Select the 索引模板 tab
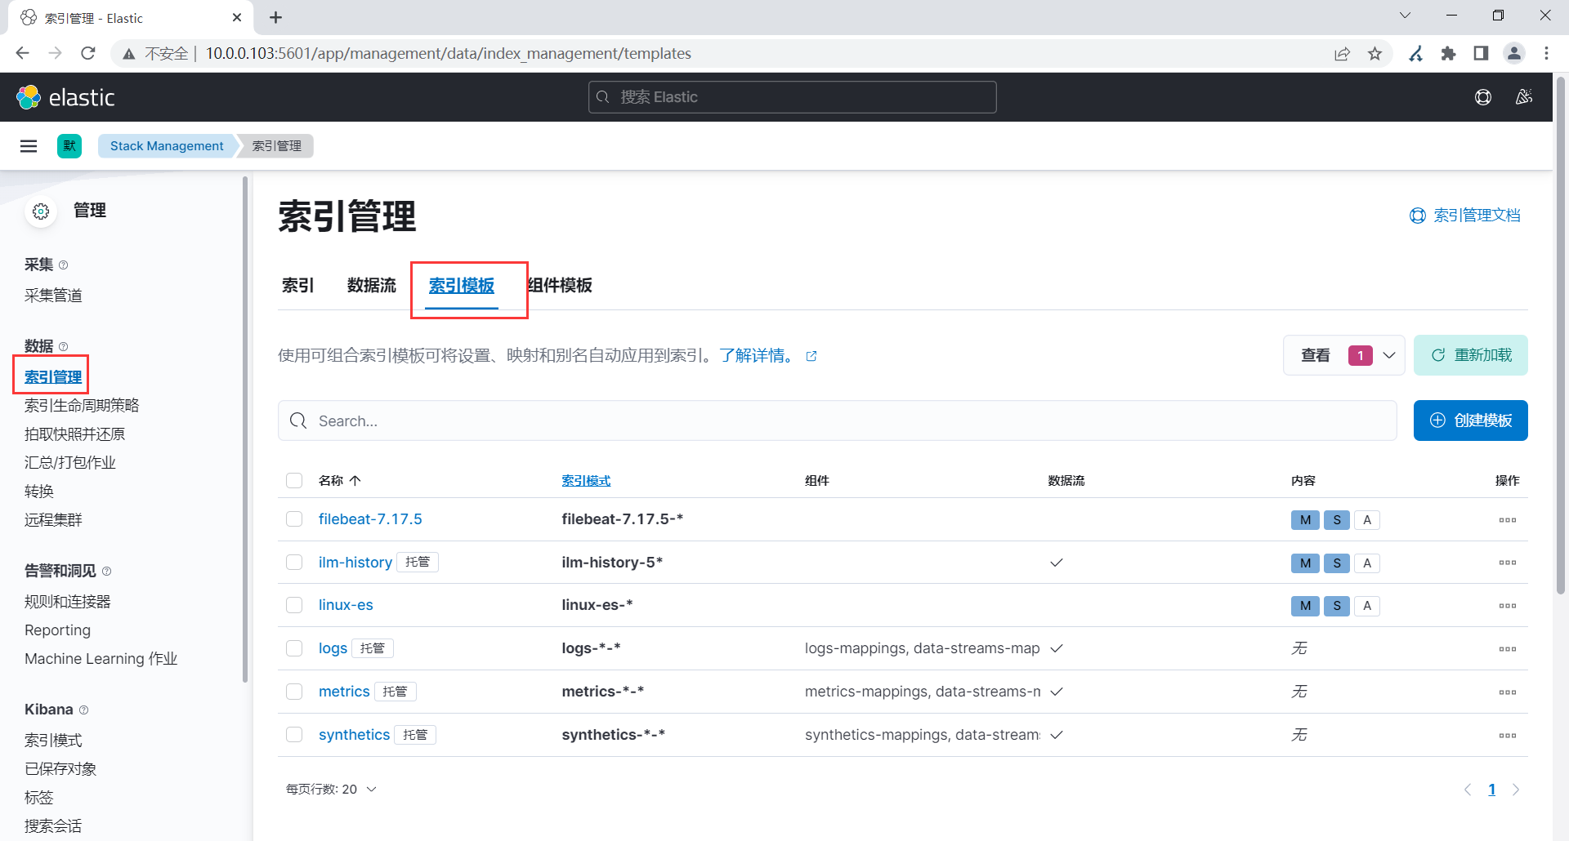The width and height of the screenshot is (1569, 841). click(462, 286)
